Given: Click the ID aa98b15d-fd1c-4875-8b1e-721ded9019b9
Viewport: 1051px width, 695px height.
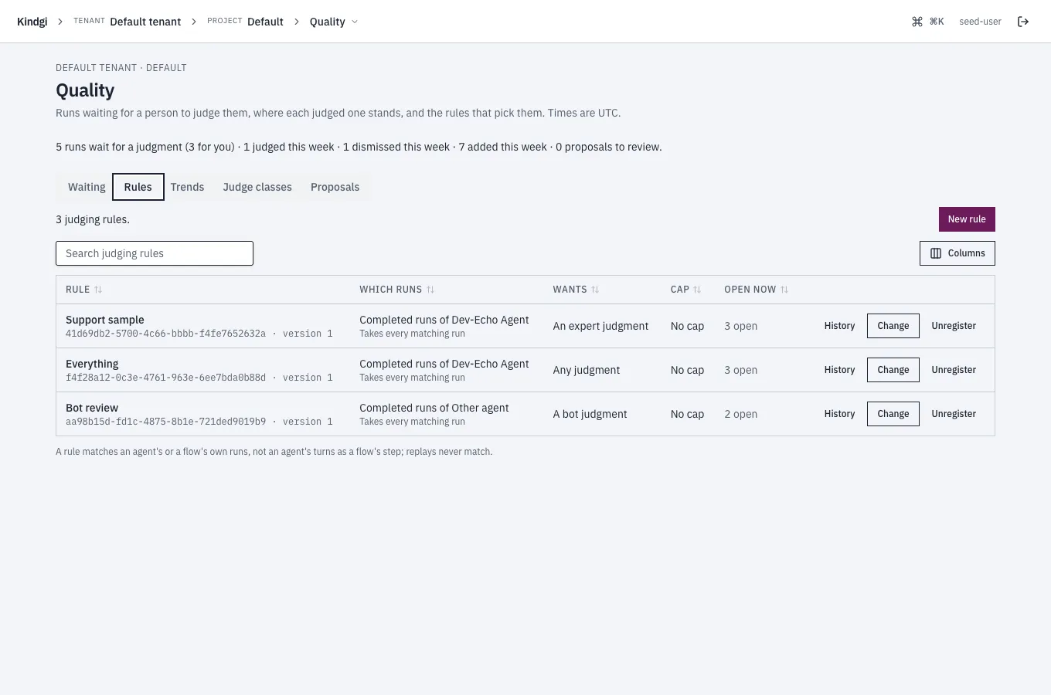Looking at the screenshot, I should [x=165, y=422].
